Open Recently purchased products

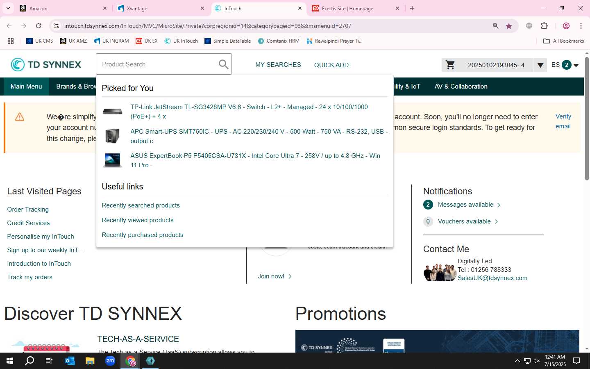[143, 235]
